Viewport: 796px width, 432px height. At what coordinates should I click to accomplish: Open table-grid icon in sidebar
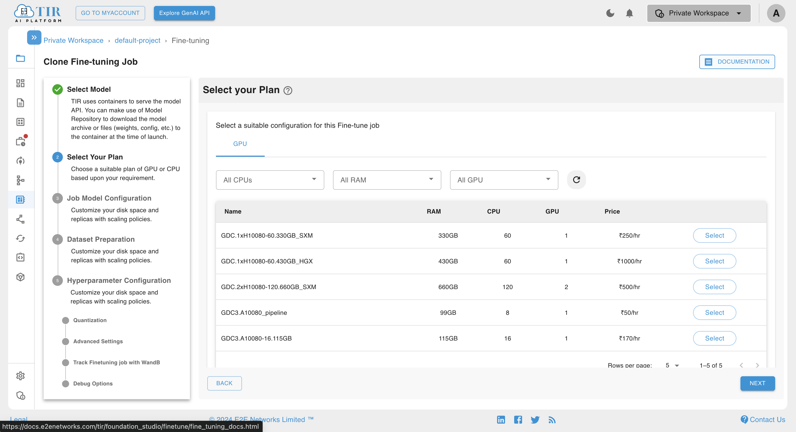point(20,122)
